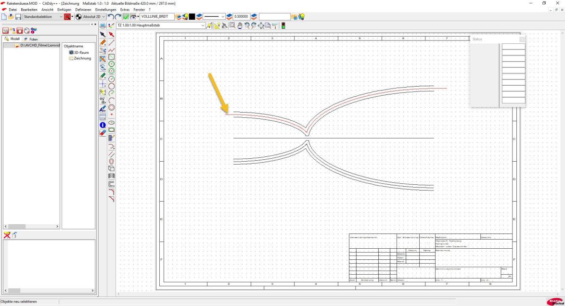Image resolution: width=565 pixels, height=306 pixels.
Task: Click the save (floppy disk) icon
Action: point(18,17)
